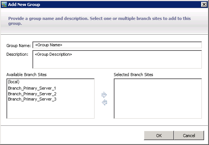Viewport: 209px width, 145px height.
Task: Click the Description label
Action: point(17,54)
